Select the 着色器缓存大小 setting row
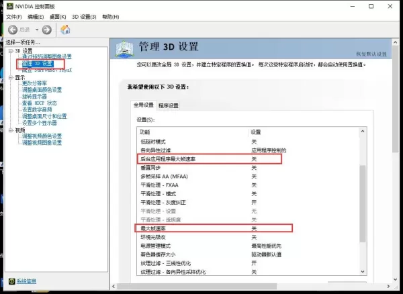403x294 pixels. [x=248, y=254]
